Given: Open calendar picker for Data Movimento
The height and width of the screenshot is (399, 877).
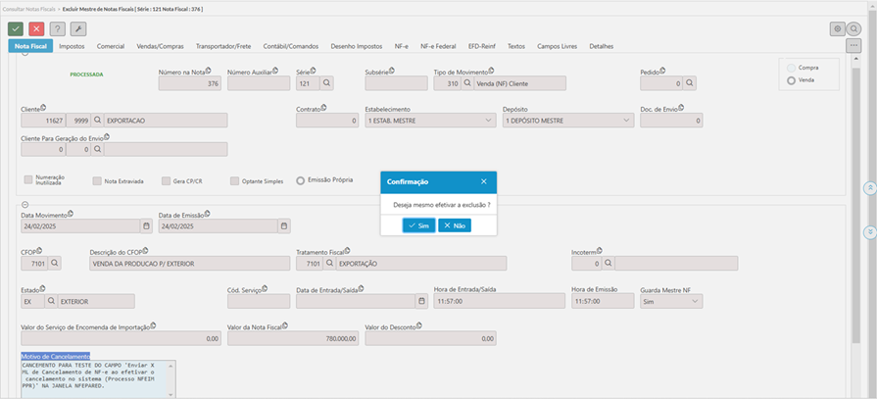Looking at the screenshot, I should tap(147, 225).
